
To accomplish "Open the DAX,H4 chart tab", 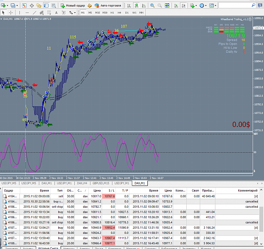I will (x=82, y=183).
